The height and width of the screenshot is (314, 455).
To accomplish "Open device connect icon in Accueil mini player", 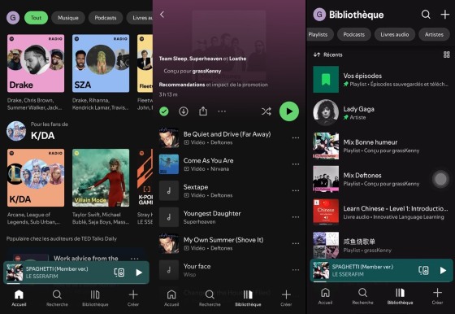I will coord(119,273).
